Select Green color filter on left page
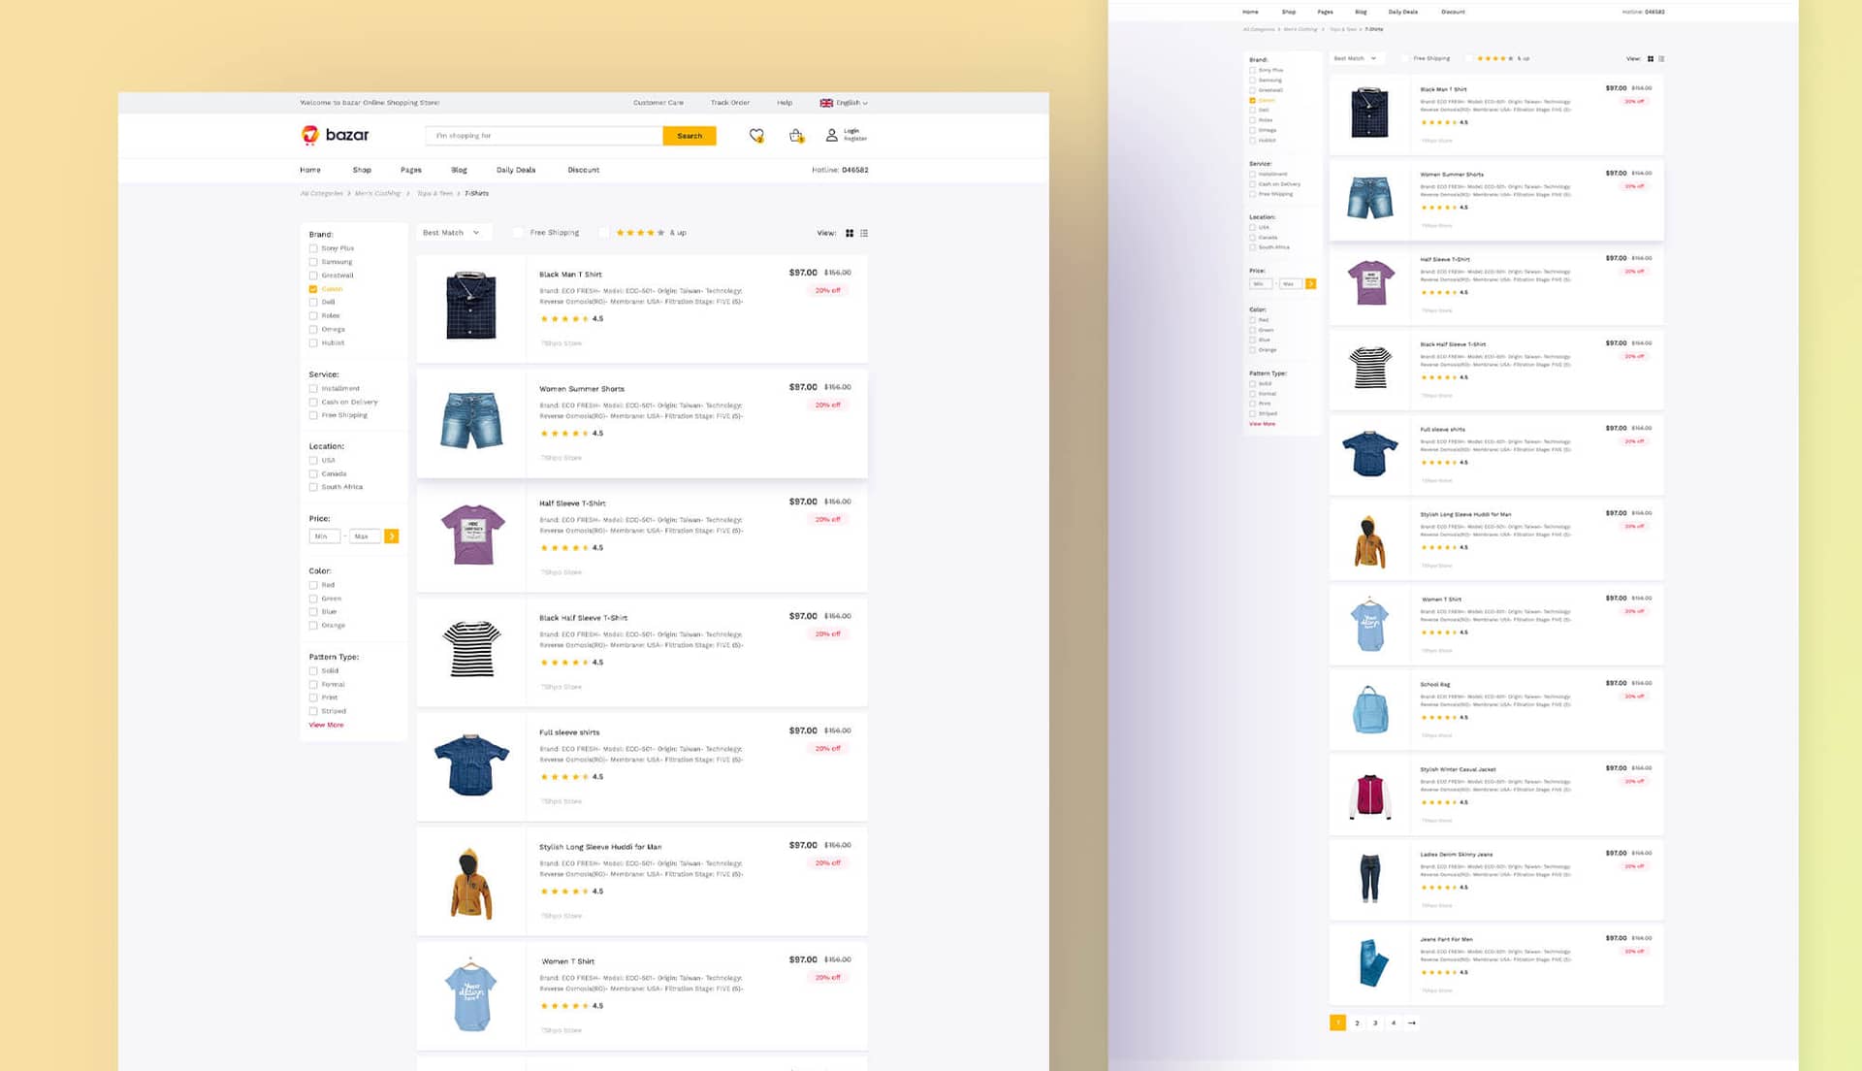Screen dimensions: 1862x1071 pyautogui.click(x=313, y=600)
